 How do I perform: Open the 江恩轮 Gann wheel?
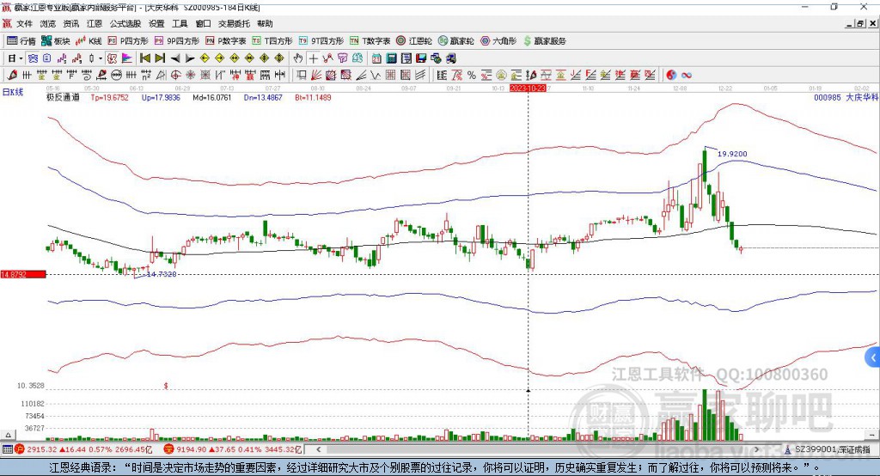414,41
